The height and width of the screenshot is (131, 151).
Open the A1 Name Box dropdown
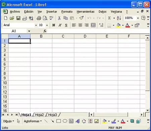pyautogui.click(x=29, y=31)
